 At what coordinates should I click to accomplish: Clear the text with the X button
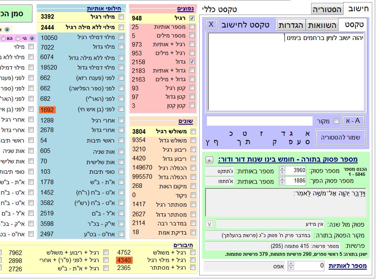pyautogui.click(x=211, y=24)
